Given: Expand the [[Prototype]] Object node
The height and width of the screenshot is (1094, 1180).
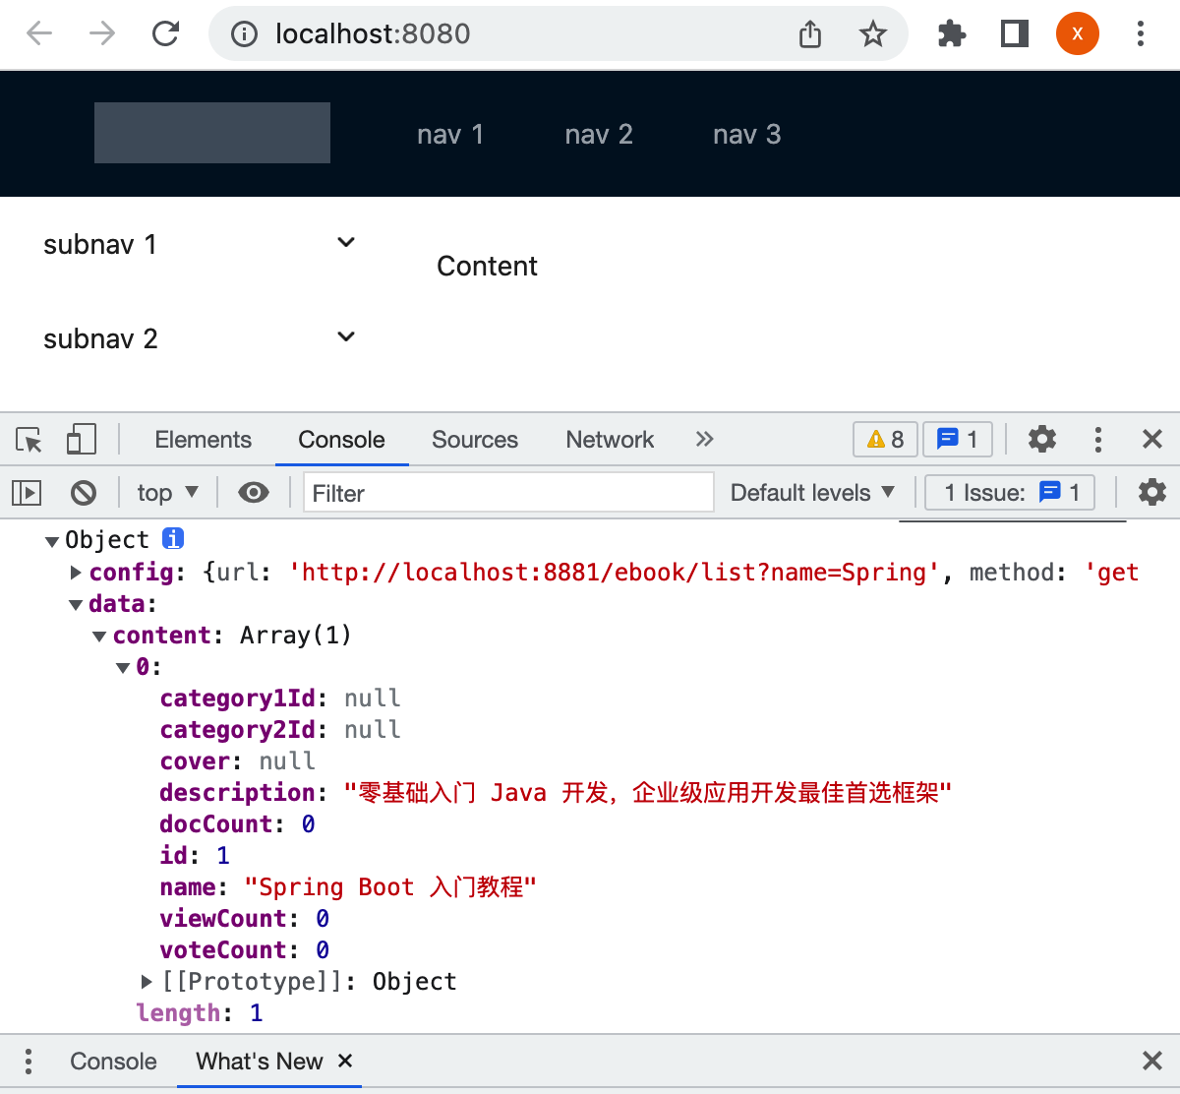Looking at the screenshot, I should pos(147,981).
